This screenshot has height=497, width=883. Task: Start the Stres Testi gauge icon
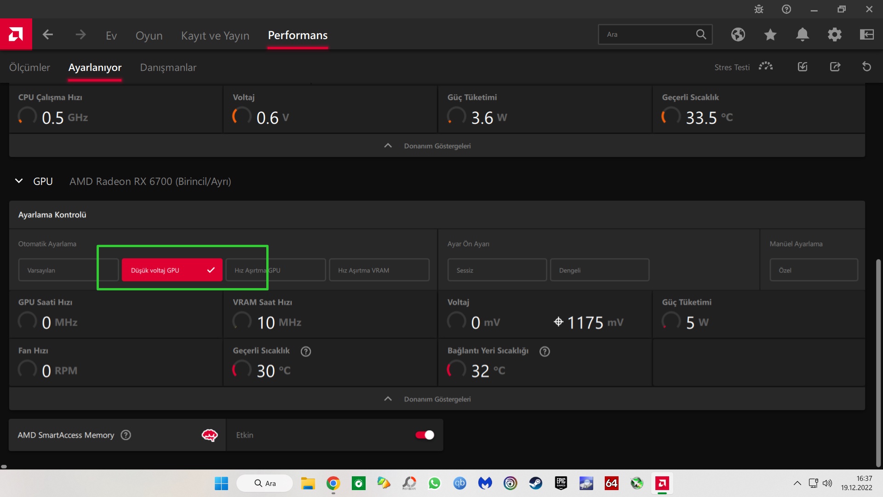tap(766, 67)
